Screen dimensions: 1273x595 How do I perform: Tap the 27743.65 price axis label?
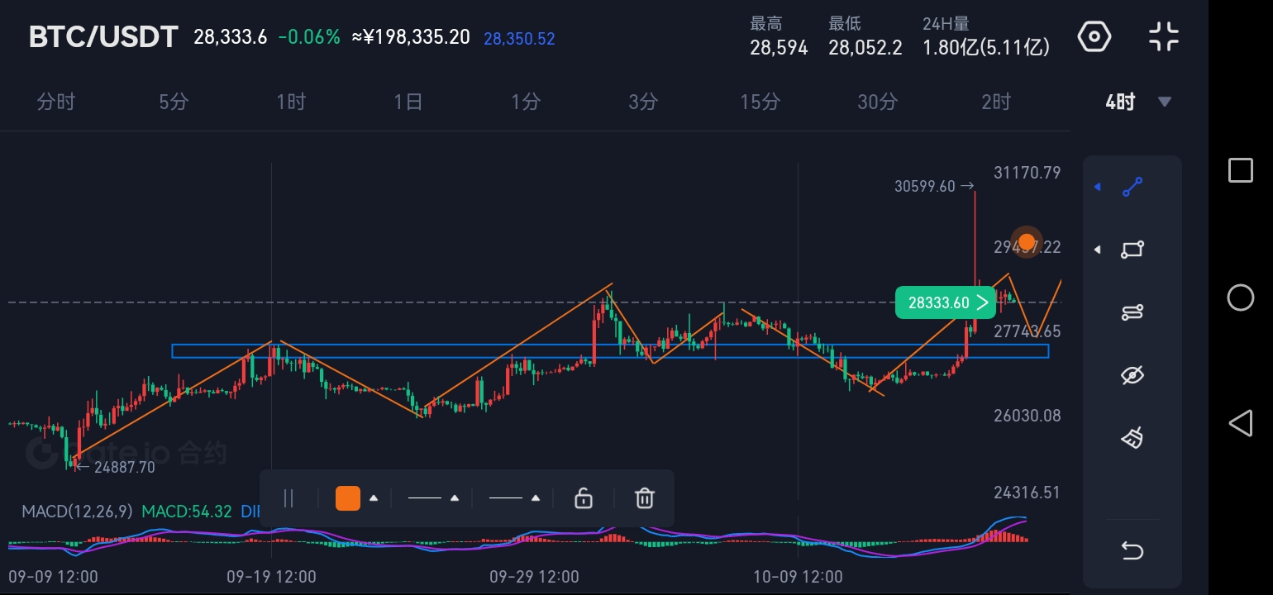pyautogui.click(x=1027, y=331)
